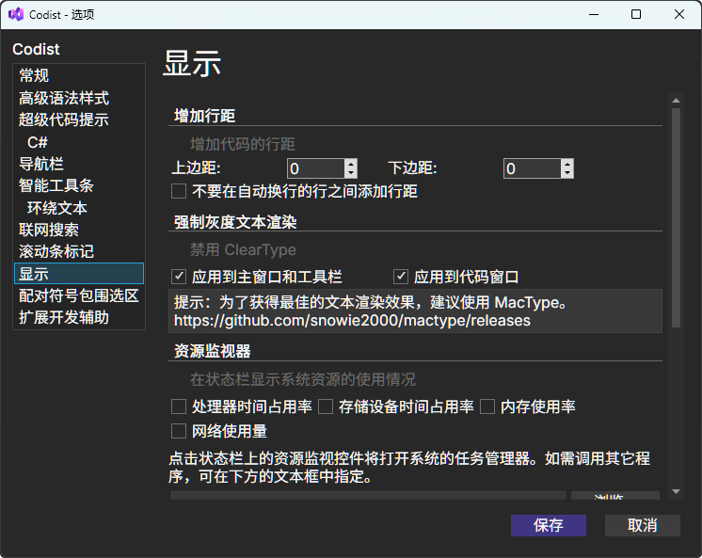Screen dimensions: 702x558
Task: Increase the 下边距 value with up arrow
Action: (x=567, y=164)
